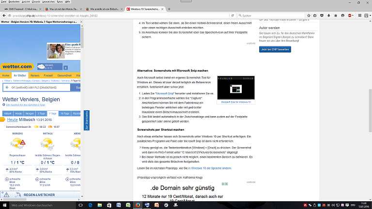The width and height of the screenshot is (372, 209).
Task: Open a new tab with the plus button
Action: (169, 9)
